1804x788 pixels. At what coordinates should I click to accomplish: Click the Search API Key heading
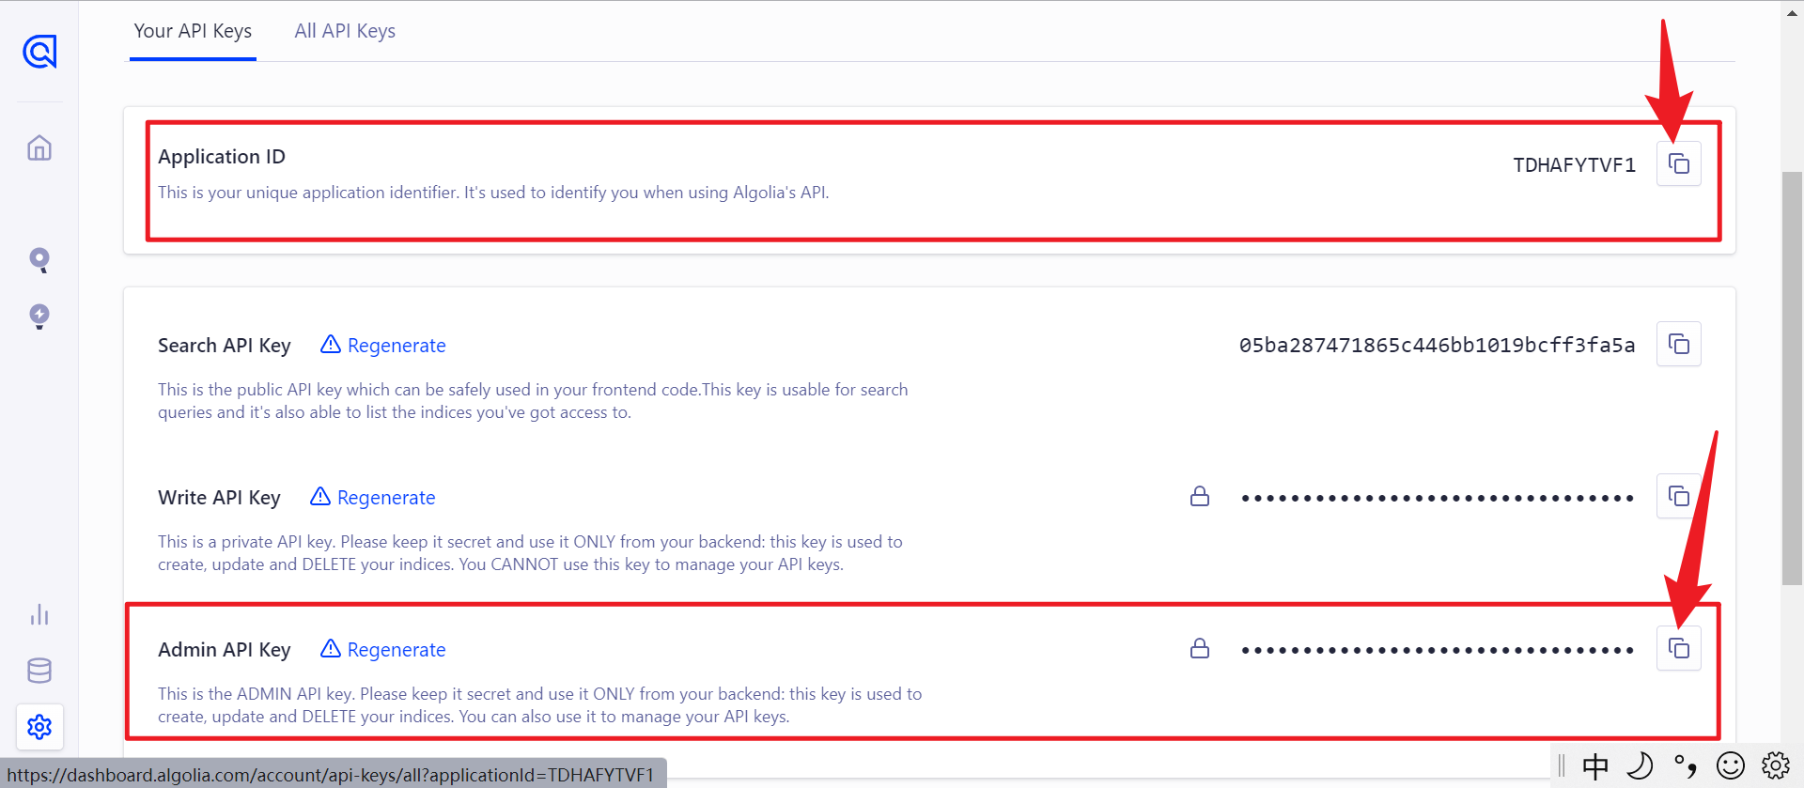(x=225, y=346)
